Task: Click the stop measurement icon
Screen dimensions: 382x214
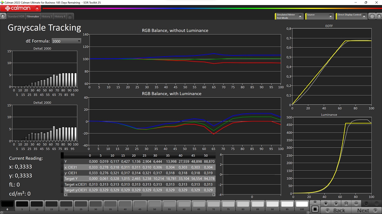Action: click(x=326, y=203)
